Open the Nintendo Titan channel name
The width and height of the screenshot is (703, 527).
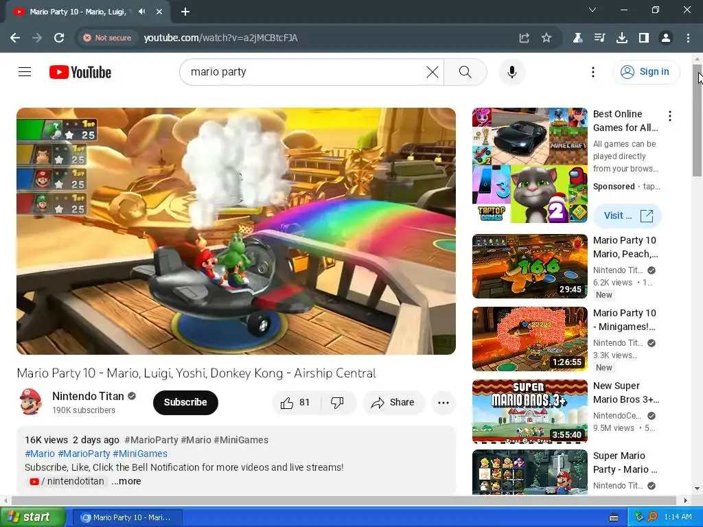88,396
